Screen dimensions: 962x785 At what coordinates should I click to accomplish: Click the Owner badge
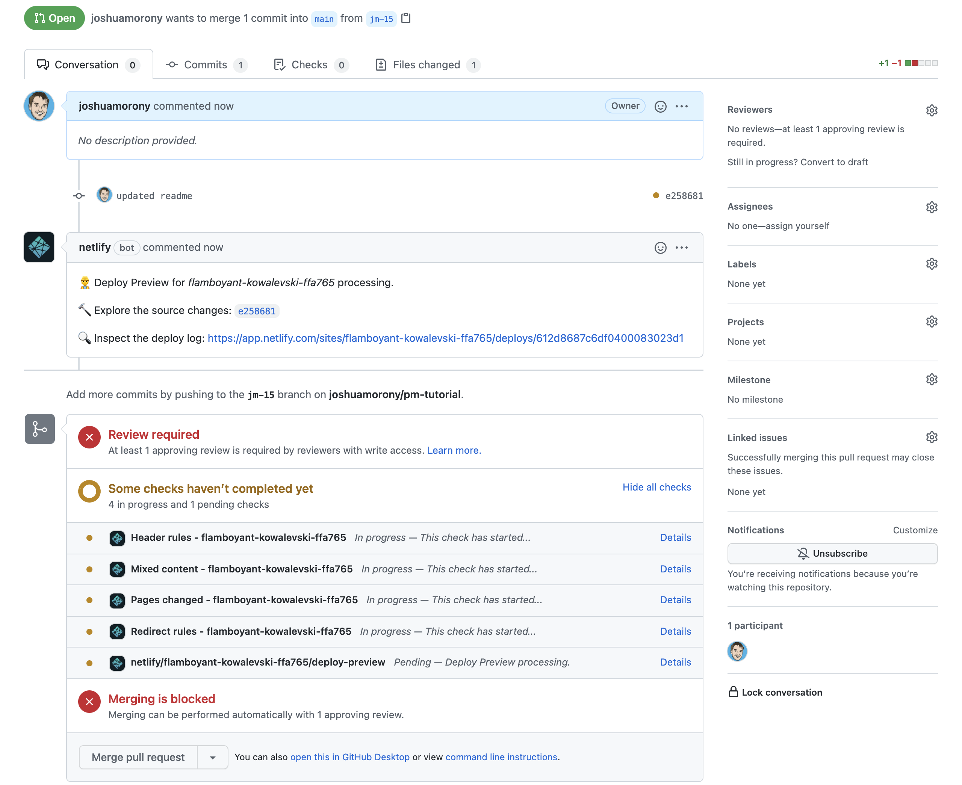[x=625, y=106]
